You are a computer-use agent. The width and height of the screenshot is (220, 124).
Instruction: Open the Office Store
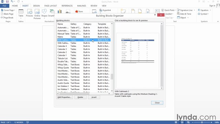tap(79, 11)
